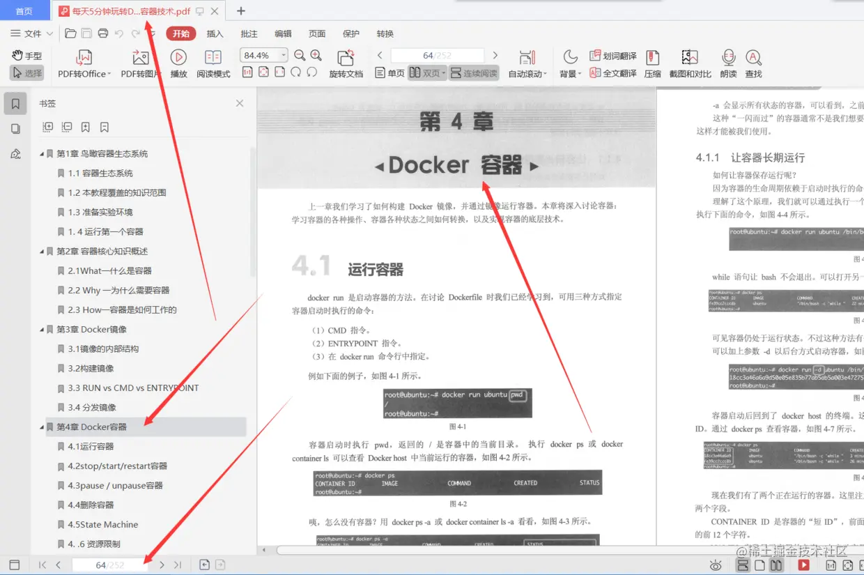Open the 文件 menu
This screenshot has width=864, height=575.
pos(31,33)
